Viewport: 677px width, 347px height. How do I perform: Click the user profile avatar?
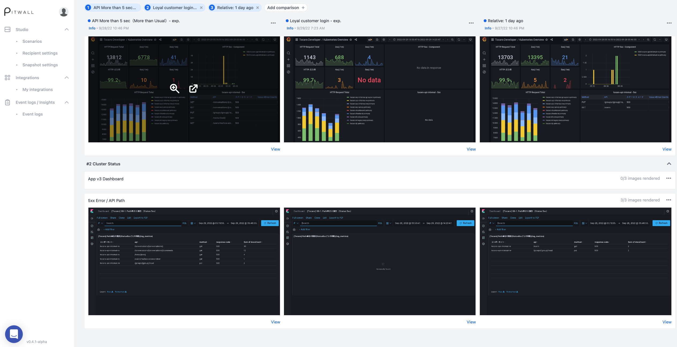[63, 12]
